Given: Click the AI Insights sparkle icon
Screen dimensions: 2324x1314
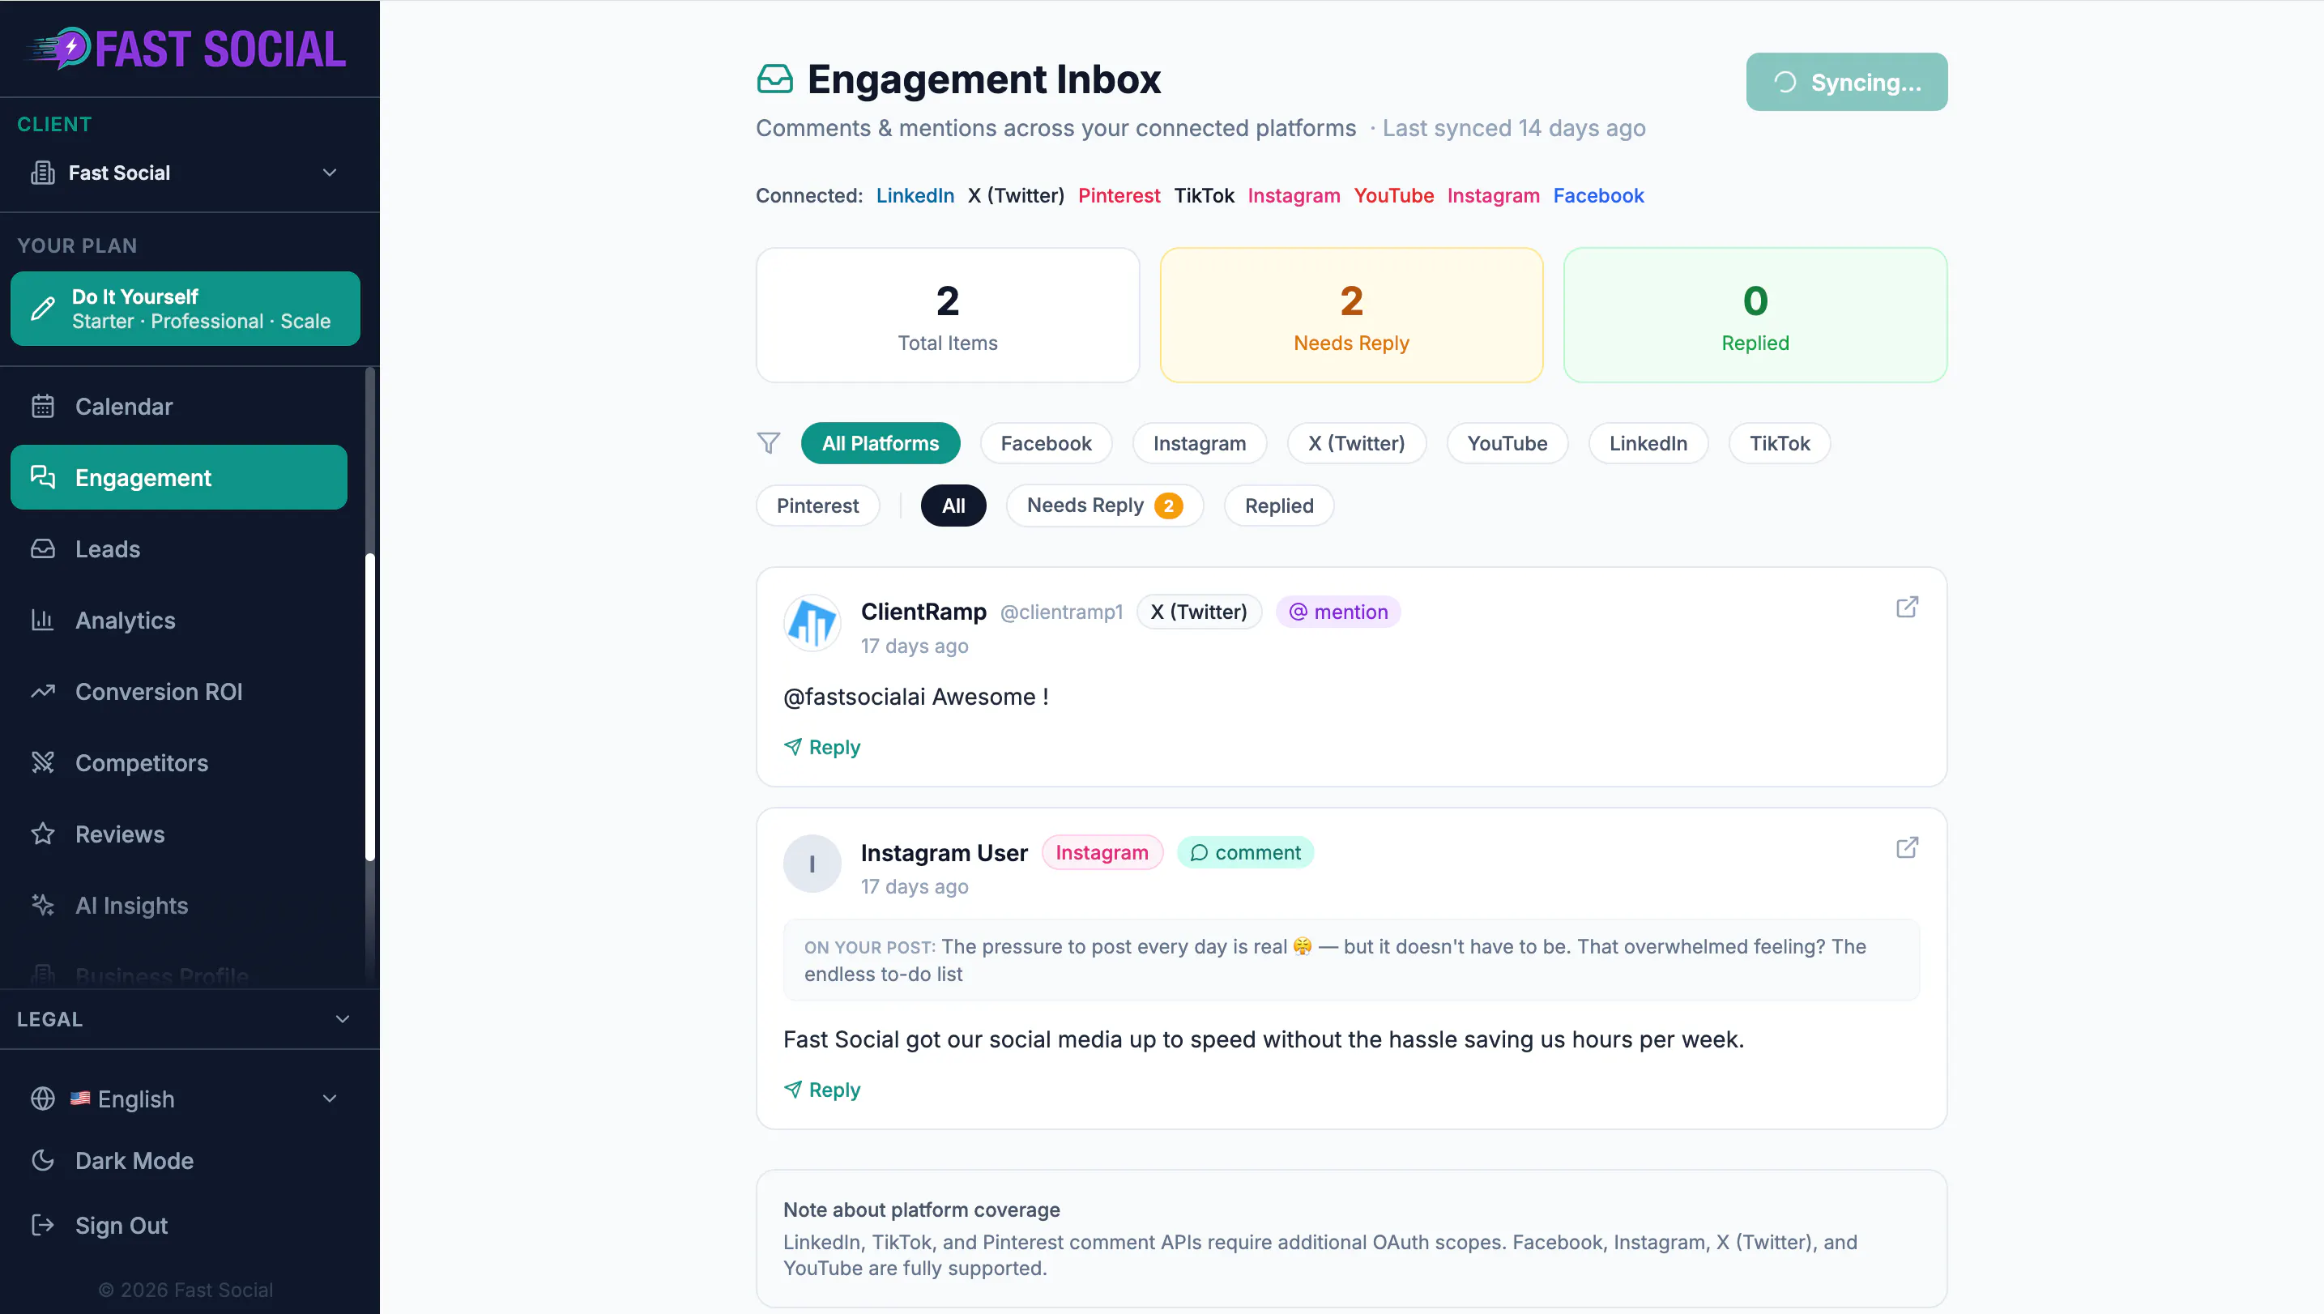Looking at the screenshot, I should pos(42,905).
